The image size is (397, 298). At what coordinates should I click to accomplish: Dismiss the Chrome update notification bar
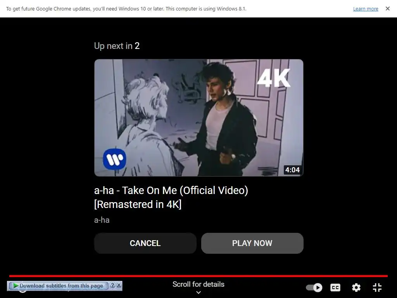(x=388, y=9)
